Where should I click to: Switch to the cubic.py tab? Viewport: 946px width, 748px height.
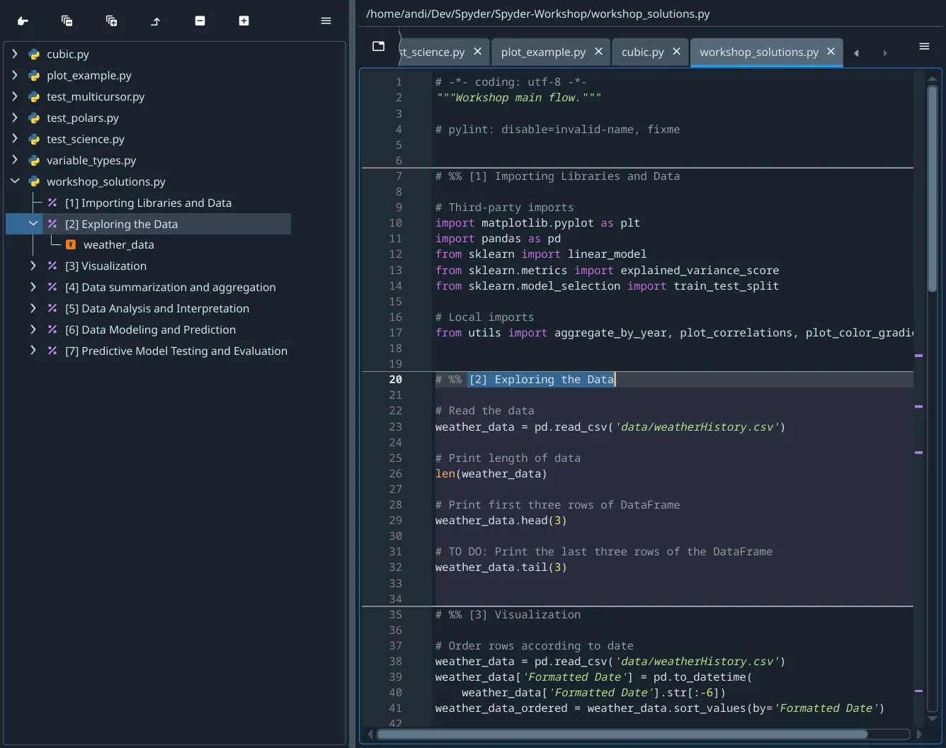click(x=642, y=51)
